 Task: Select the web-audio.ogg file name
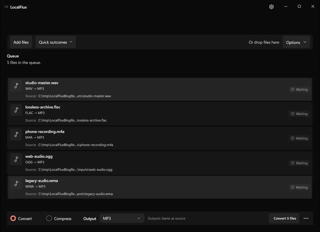[x=39, y=156]
